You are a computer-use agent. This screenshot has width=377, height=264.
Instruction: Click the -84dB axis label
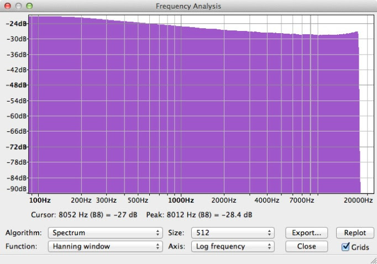point(17,178)
